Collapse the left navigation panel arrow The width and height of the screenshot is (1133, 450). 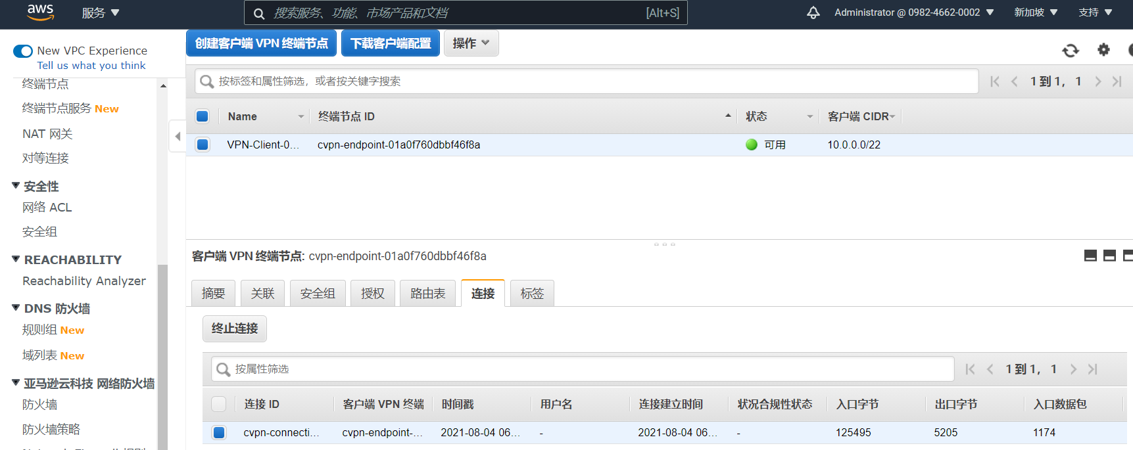click(178, 137)
